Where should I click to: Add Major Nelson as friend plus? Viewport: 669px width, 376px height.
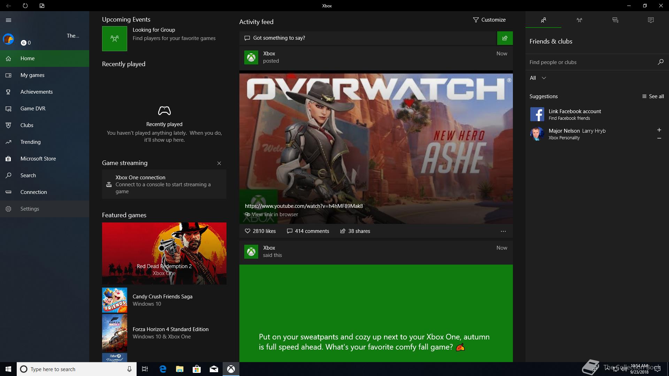(659, 130)
